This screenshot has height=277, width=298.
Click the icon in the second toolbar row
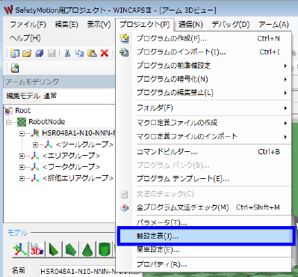coord(15,67)
